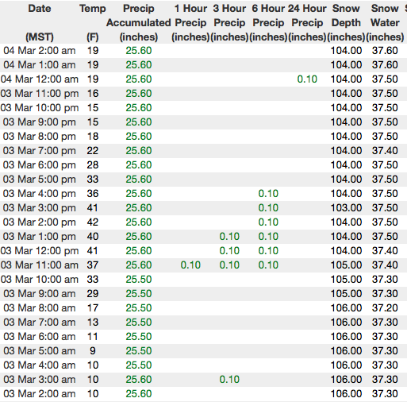Select the 24 Hour Precip header
The height and width of the screenshot is (402, 407).
pos(307,23)
